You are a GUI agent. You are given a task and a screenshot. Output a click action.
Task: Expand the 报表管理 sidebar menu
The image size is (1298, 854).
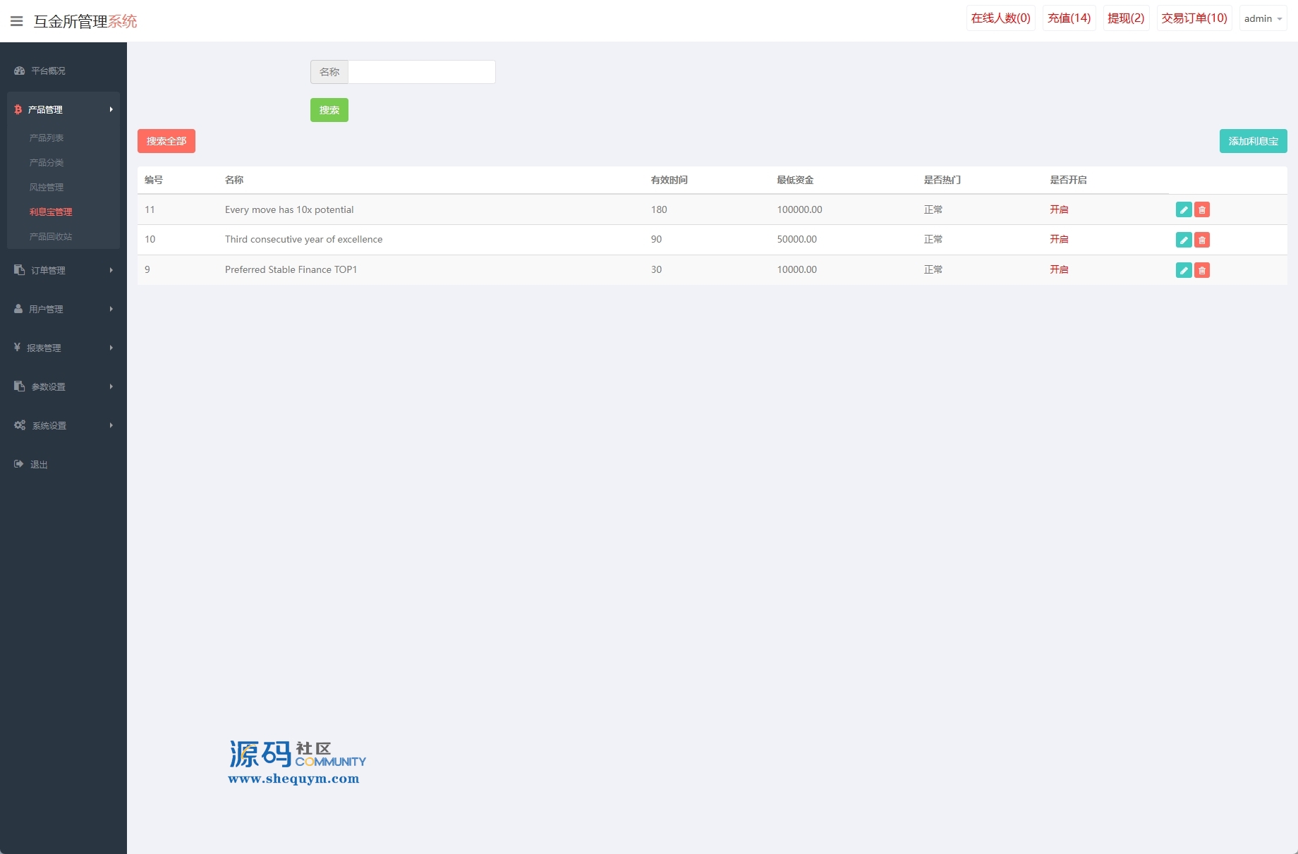tap(63, 348)
